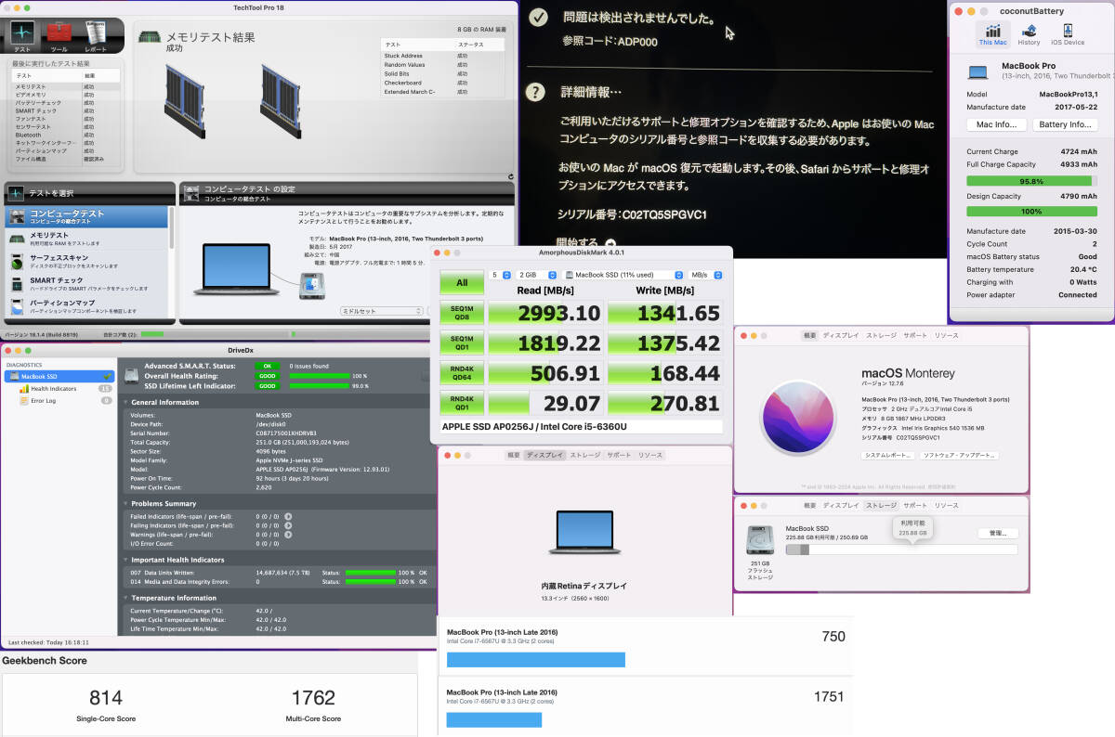Collapse the General Information section in DriveDx
Image resolution: width=1115 pixels, height=737 pixels.
pyautogui.click(x=126, y=402)
